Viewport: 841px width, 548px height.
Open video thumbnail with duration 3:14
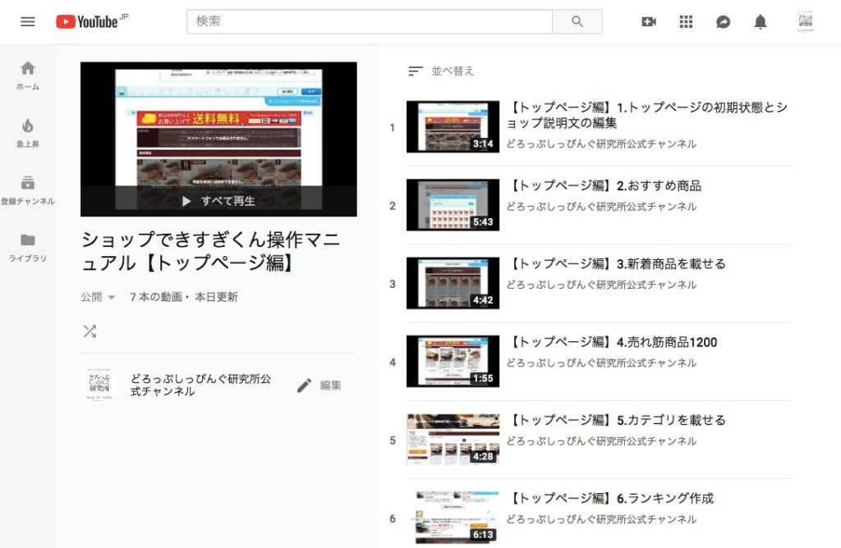click(x=453, y=127)
